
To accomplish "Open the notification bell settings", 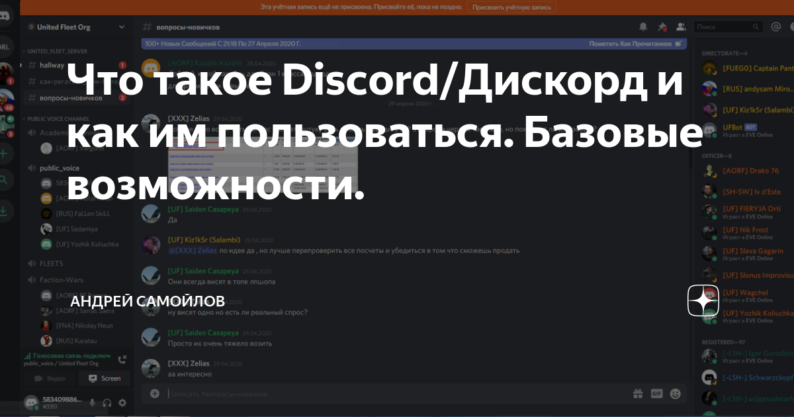I will [643, 27].
